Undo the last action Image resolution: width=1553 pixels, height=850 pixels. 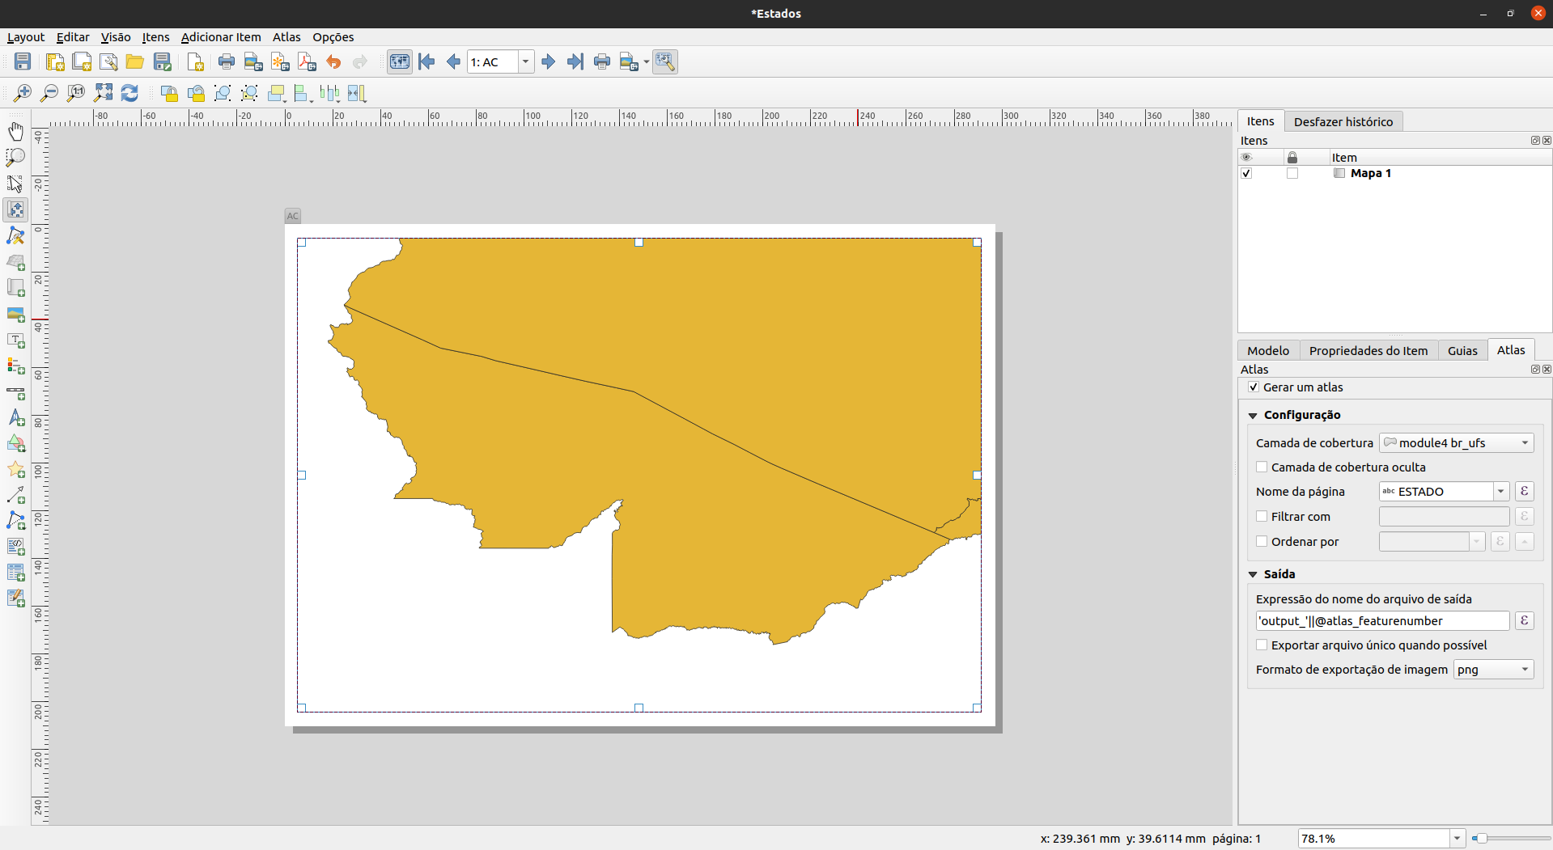[x=333, y=61]
